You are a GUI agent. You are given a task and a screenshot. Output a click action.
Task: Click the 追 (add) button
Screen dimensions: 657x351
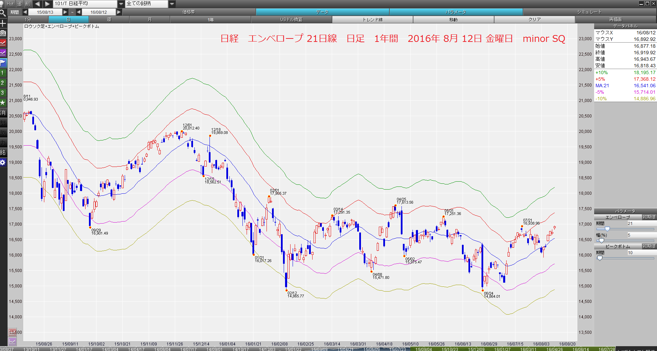20,4
